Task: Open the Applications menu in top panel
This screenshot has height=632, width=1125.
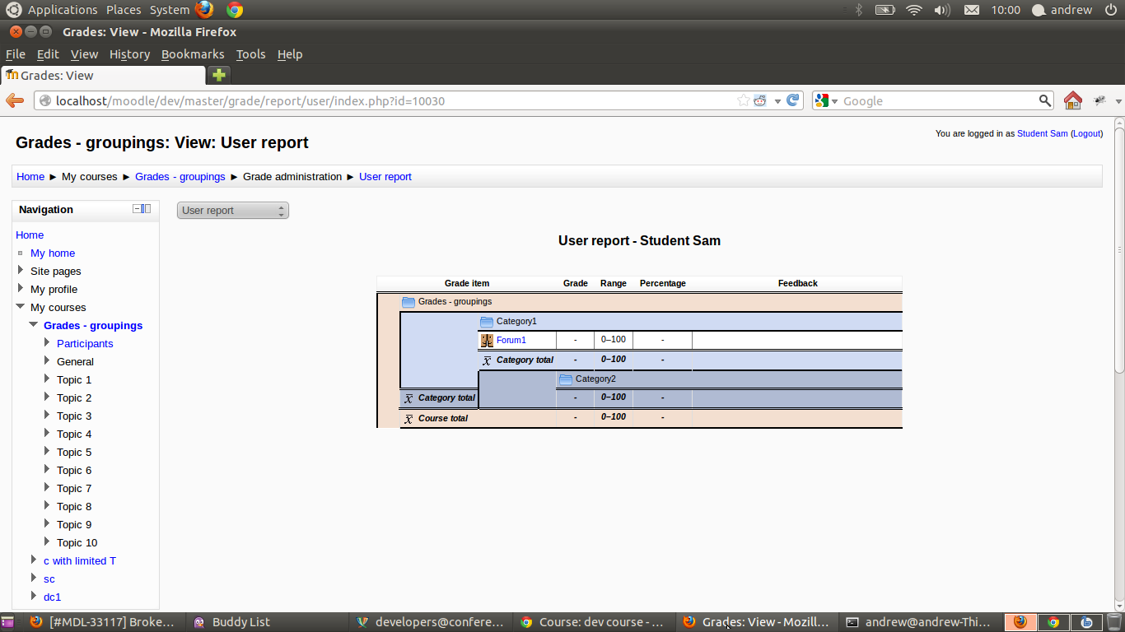Action: click(63, 10)
